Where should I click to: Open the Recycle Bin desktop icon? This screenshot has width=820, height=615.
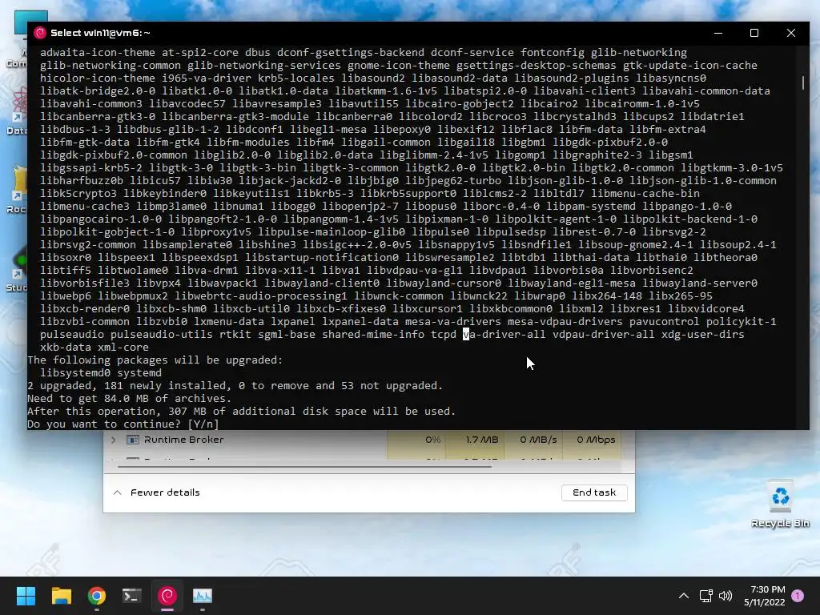(x=780, y=504)
